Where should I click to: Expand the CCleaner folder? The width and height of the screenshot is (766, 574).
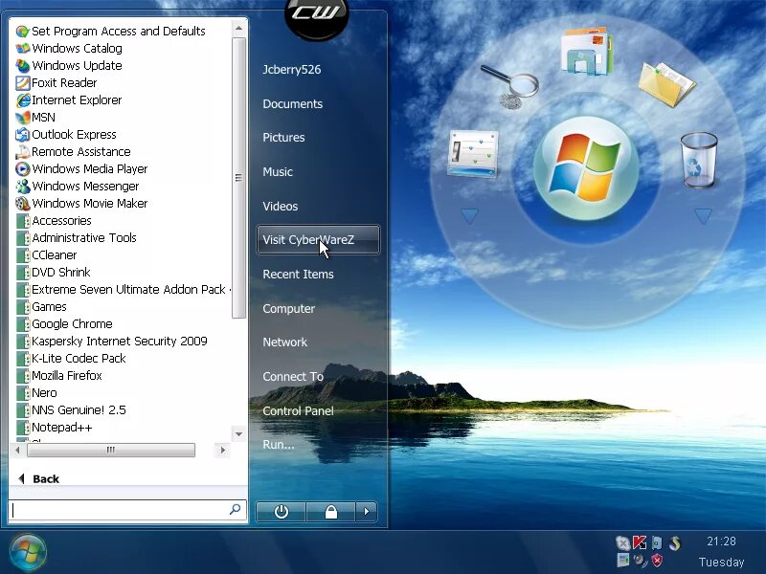point(46,254)
